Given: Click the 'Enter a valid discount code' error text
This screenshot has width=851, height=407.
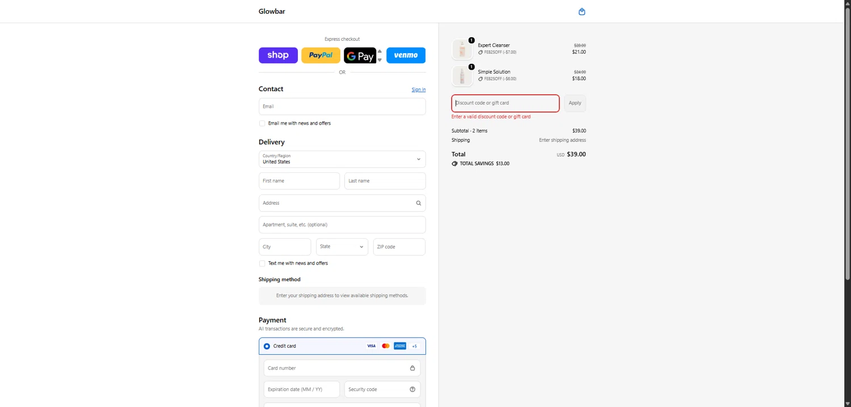Looking at the screenshot, I should point(491,117).
